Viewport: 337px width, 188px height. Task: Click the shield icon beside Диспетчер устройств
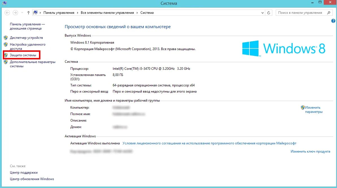tap(6, 38)
